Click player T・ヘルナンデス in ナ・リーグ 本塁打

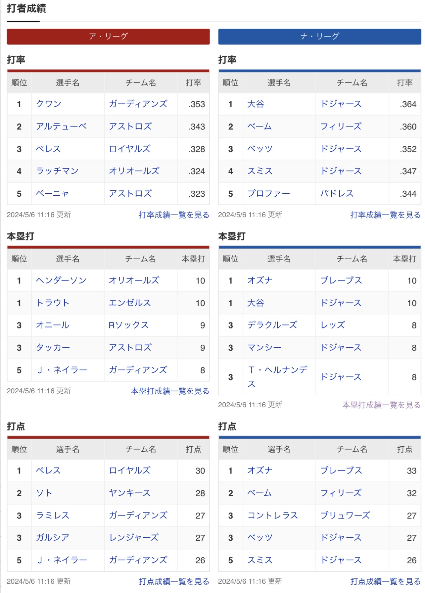278,377
